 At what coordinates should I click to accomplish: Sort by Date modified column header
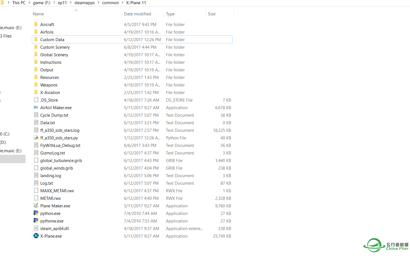click(x=137, y=14)
